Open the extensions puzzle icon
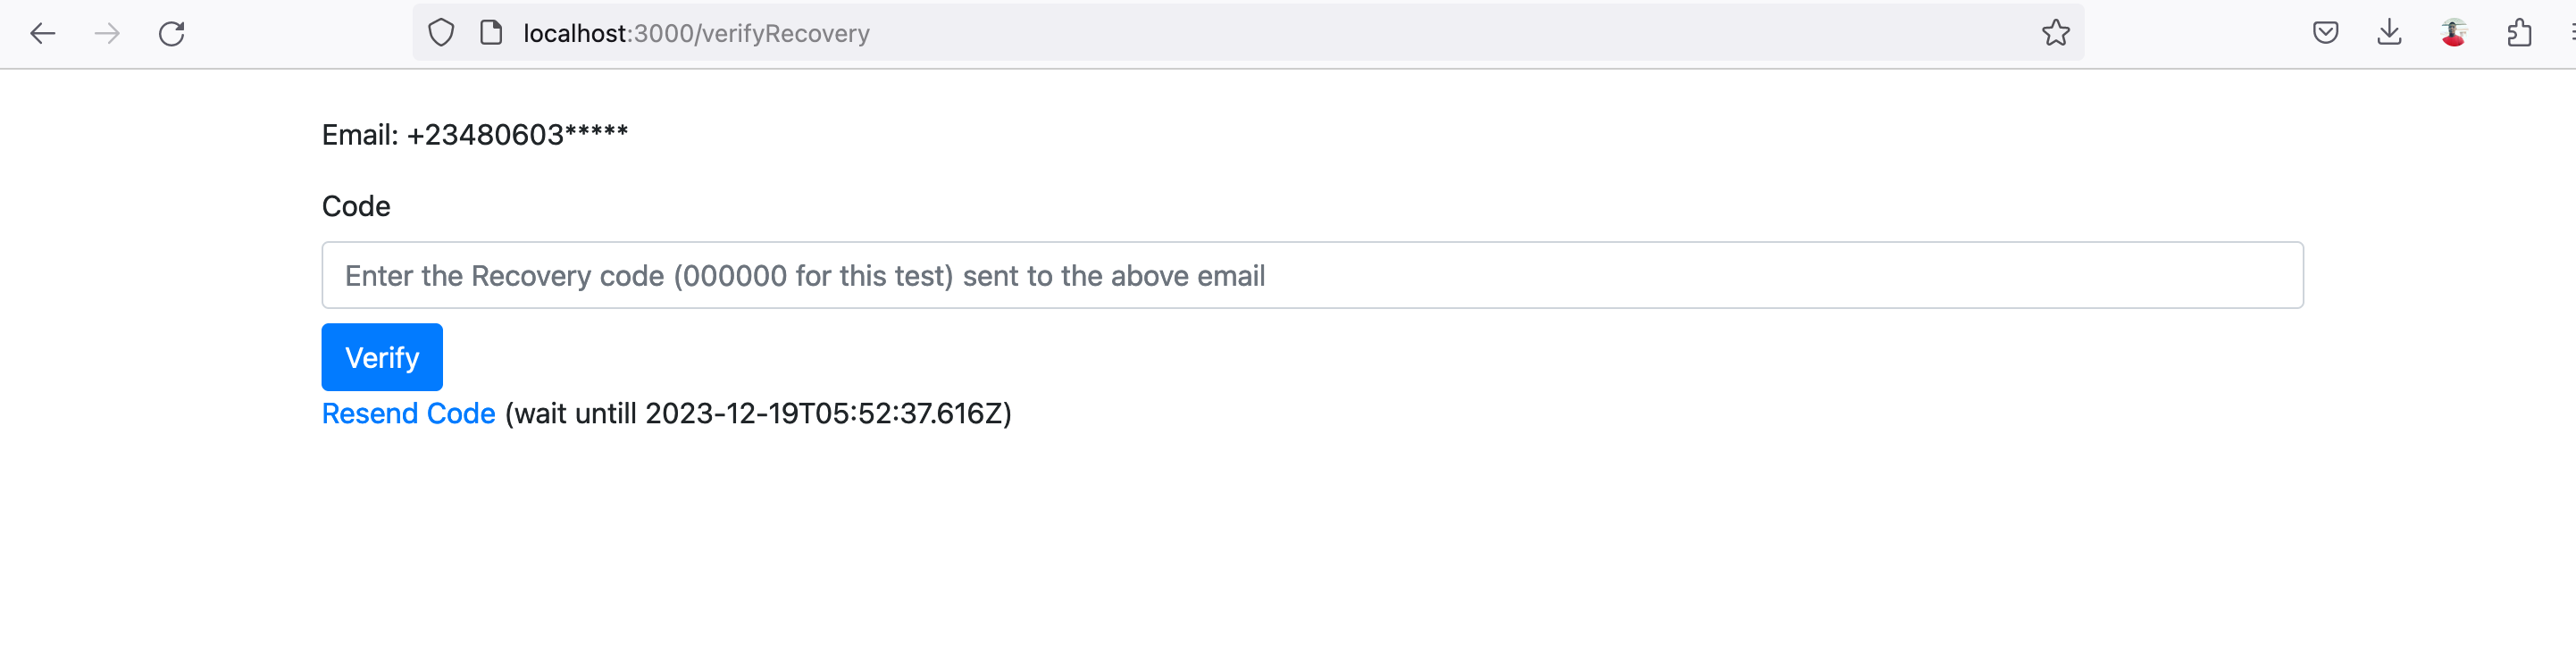Image resolution: width=2576 pixels, height=668 pixels. click(x=2519, y=34)
